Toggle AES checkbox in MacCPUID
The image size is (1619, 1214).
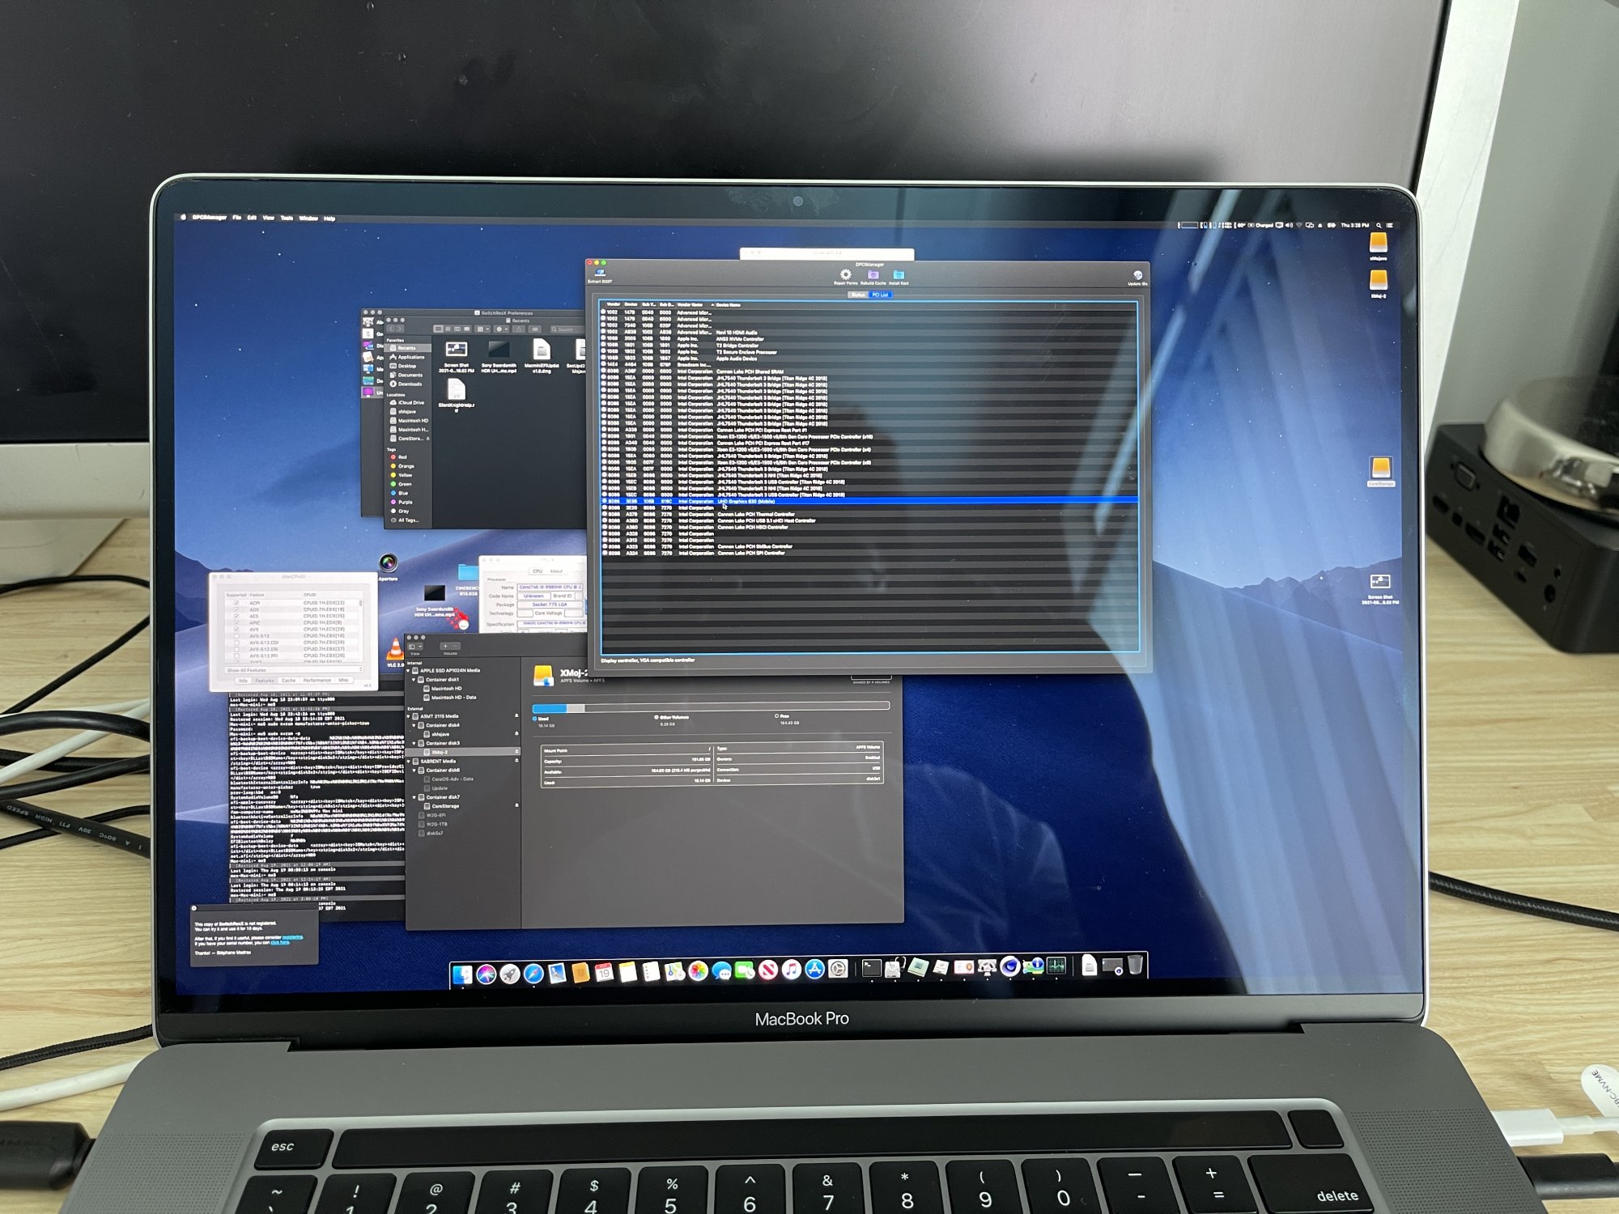[236, 616]
